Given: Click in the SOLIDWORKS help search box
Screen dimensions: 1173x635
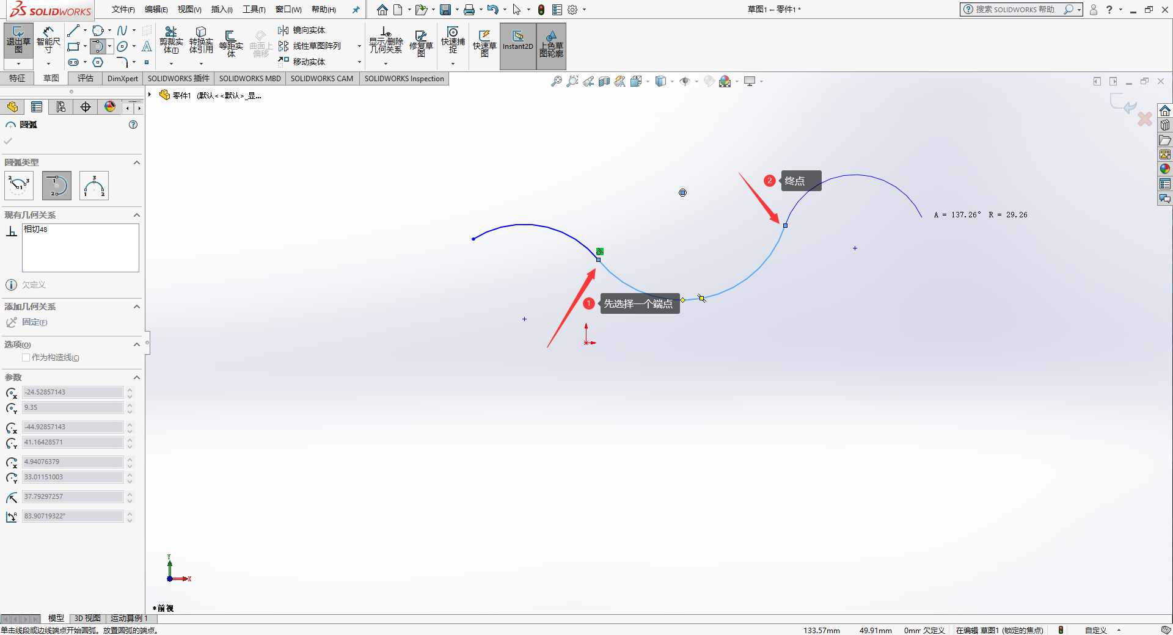Looking at the screenshot, I should (1014, 9).
